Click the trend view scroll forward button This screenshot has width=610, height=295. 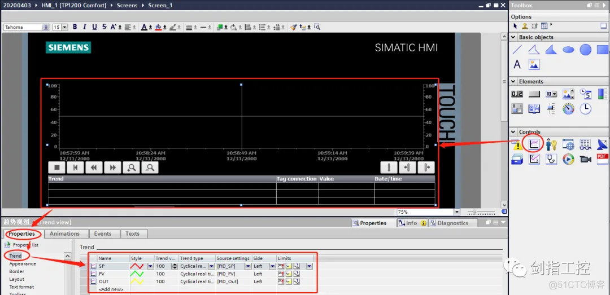[x=113, y=168]
